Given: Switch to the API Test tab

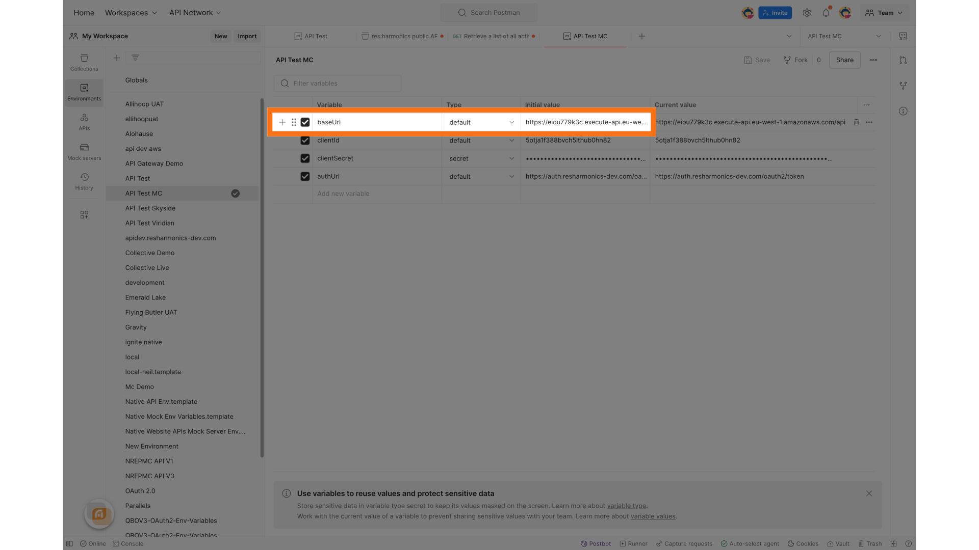Looking at the screenshot, I should click(x=311, y=36).
